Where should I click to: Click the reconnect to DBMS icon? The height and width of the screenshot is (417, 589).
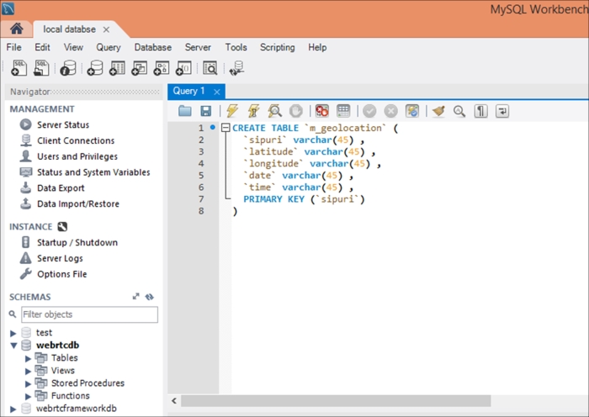pos(237,68)
